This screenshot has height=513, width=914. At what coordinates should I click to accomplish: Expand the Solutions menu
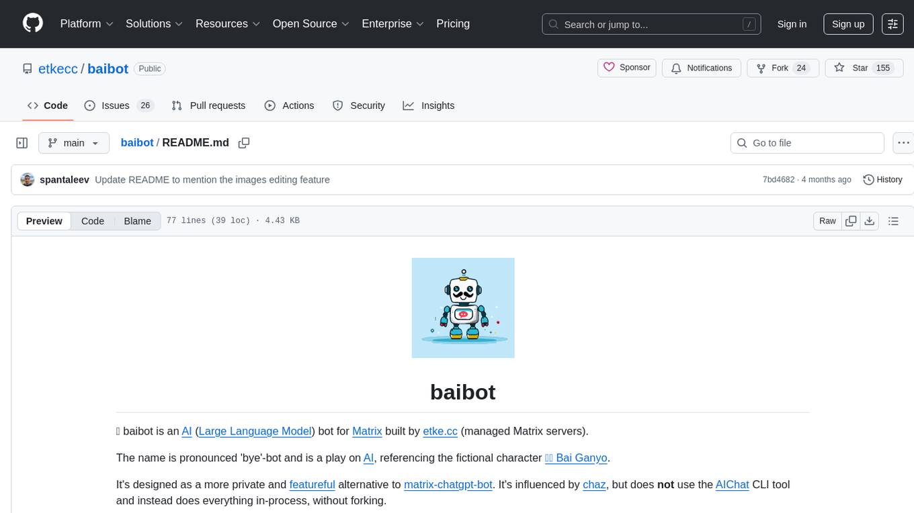154,24
